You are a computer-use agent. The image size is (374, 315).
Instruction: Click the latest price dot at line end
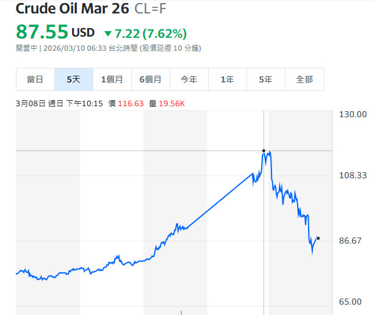[318, 238]
